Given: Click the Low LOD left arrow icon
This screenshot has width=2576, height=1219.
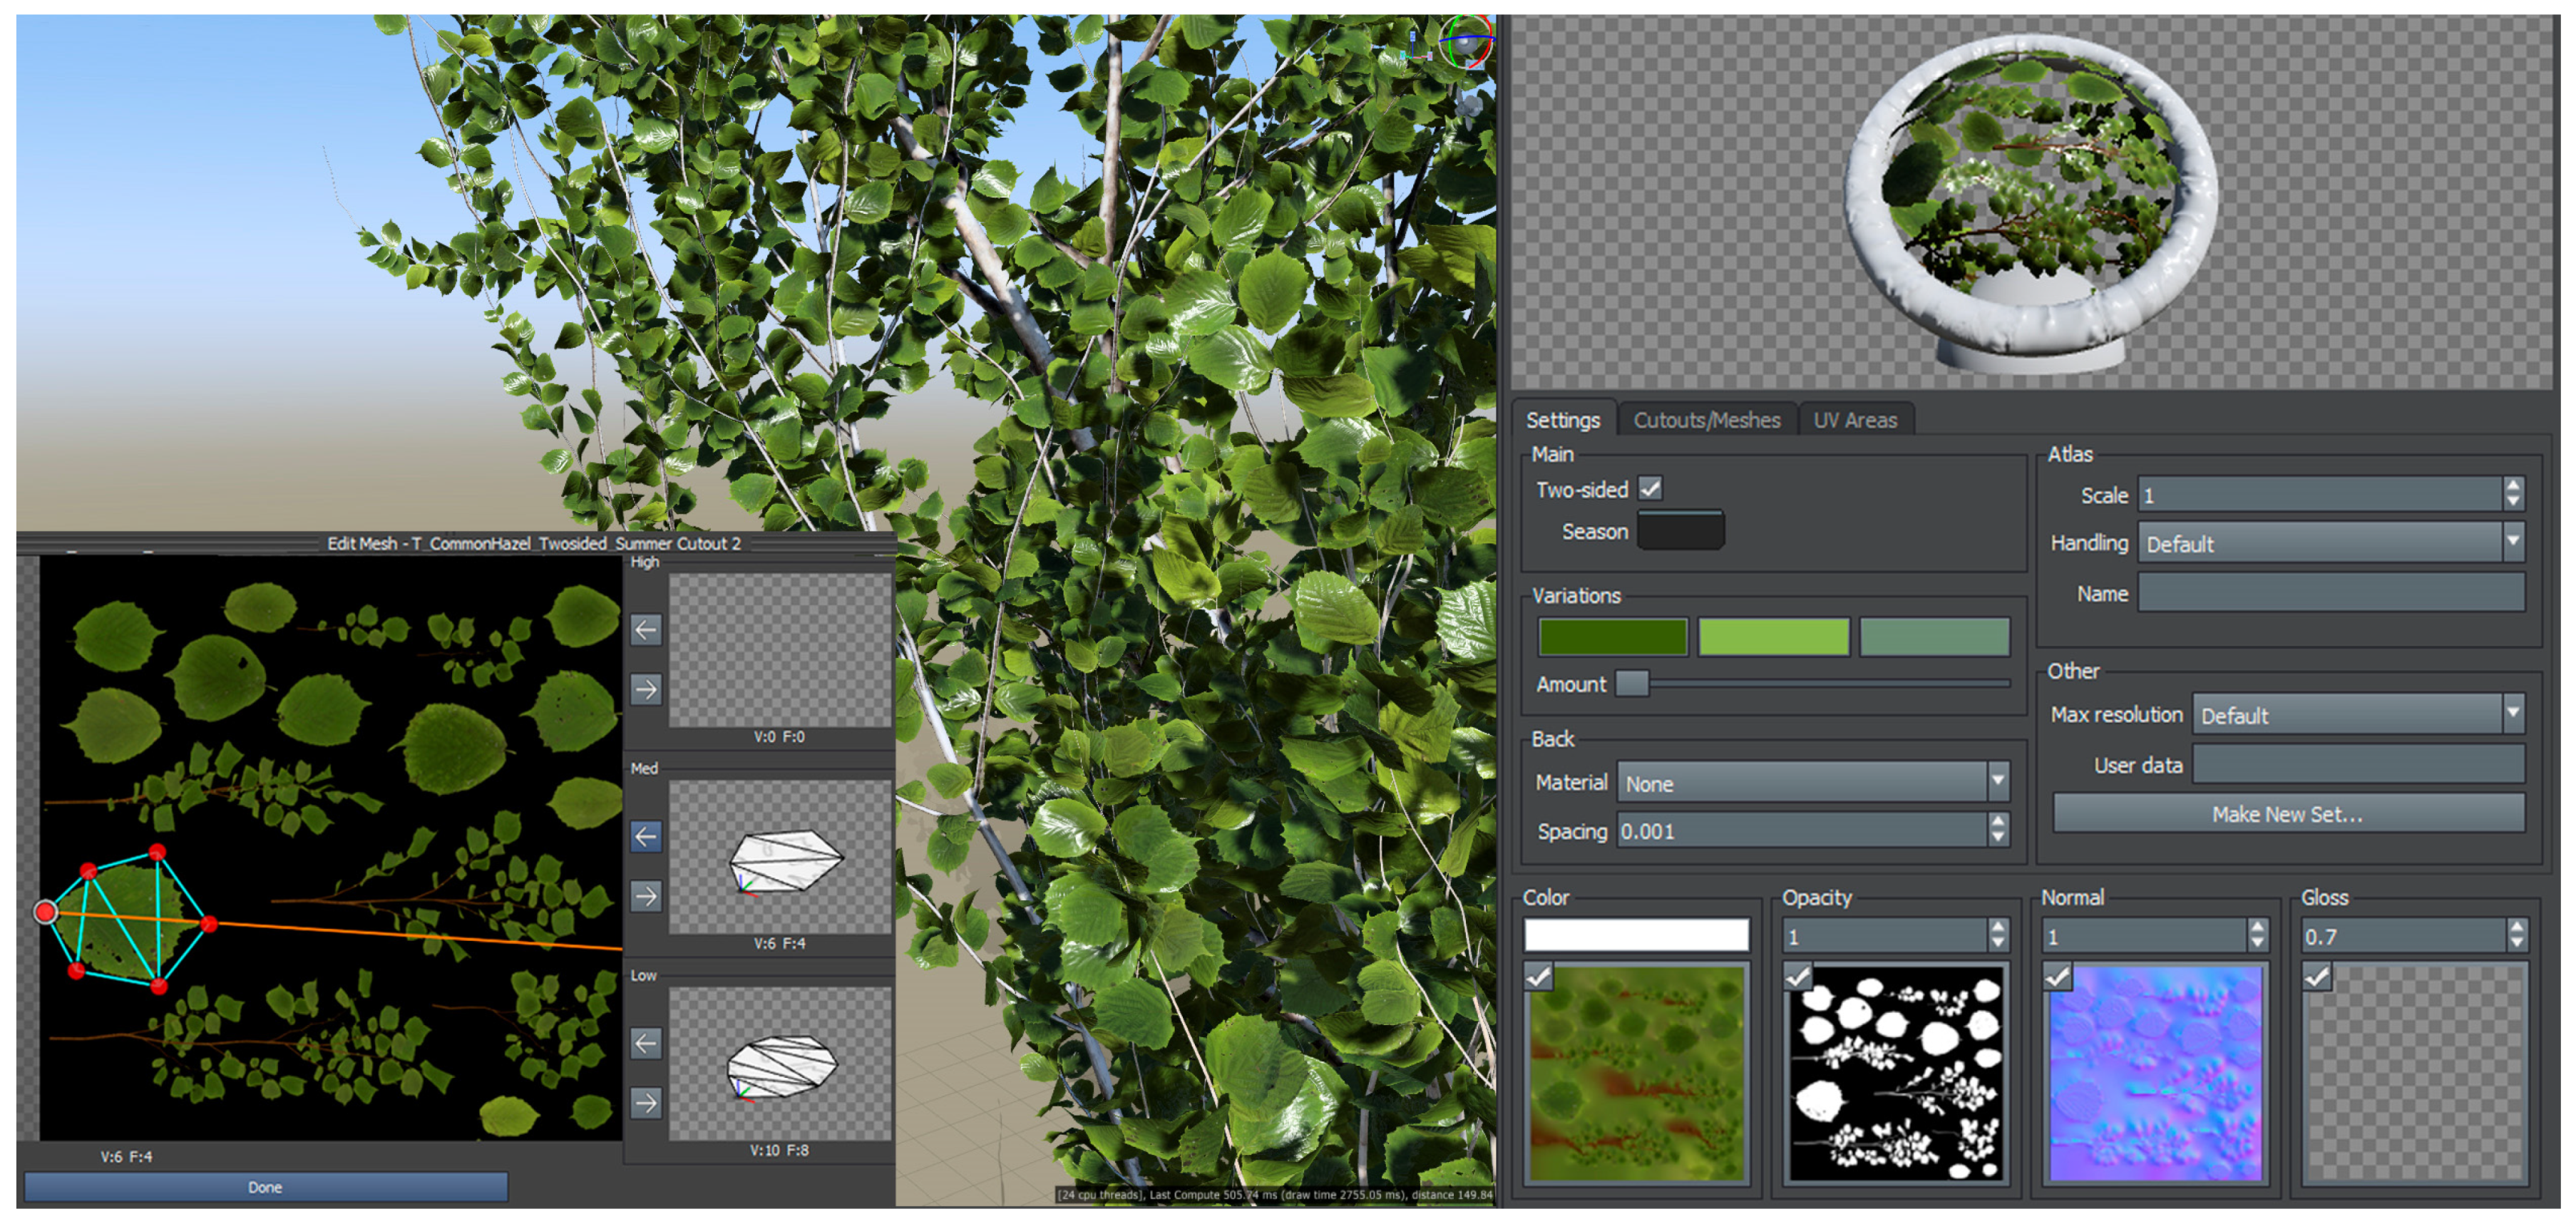Looking at the screenshot, I should [x=646, y=1043].
